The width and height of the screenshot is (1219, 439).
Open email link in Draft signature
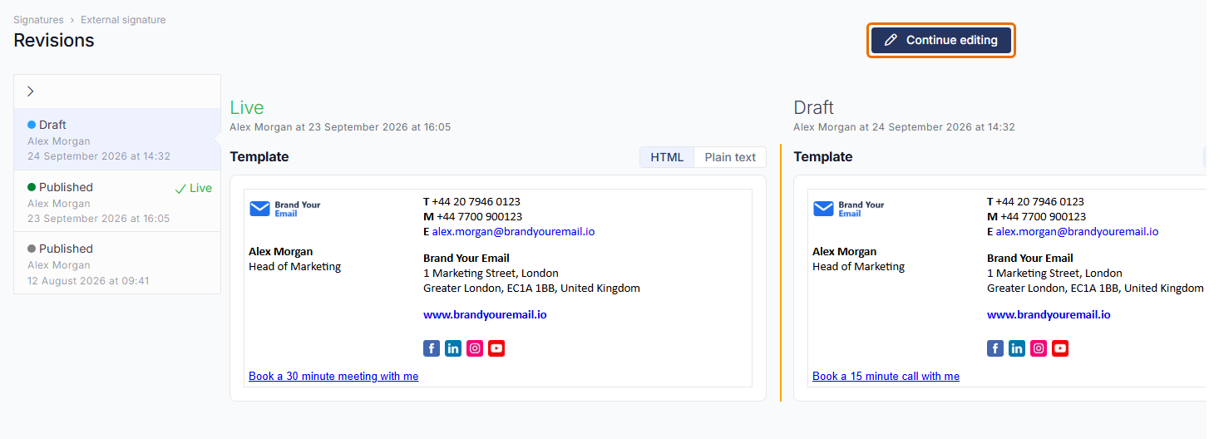pos(1077,232)
